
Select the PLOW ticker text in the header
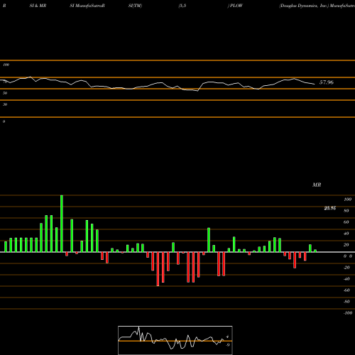(236, 6)
